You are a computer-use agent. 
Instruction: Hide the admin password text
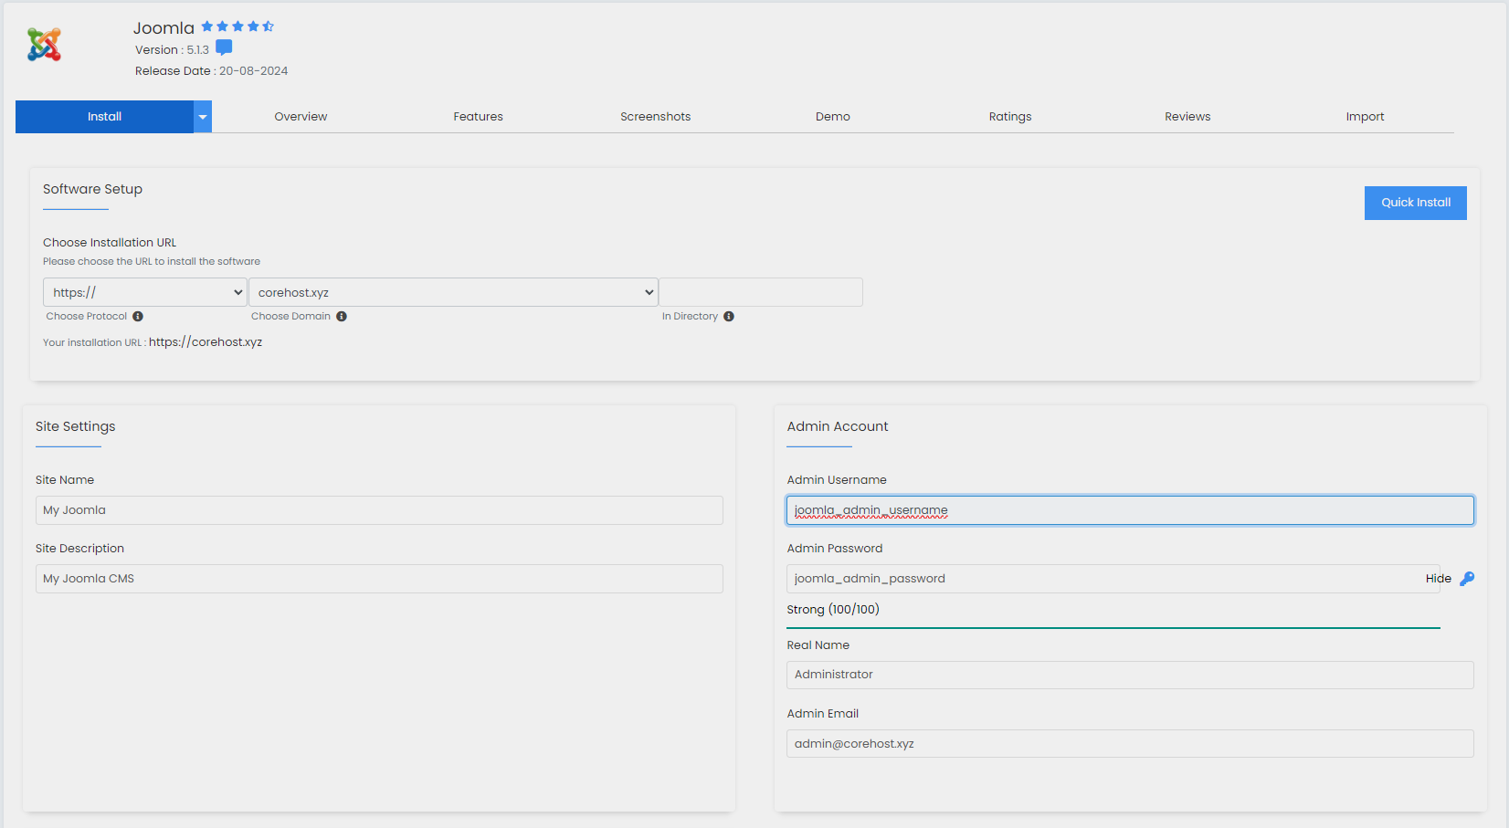coord(1438,579)
